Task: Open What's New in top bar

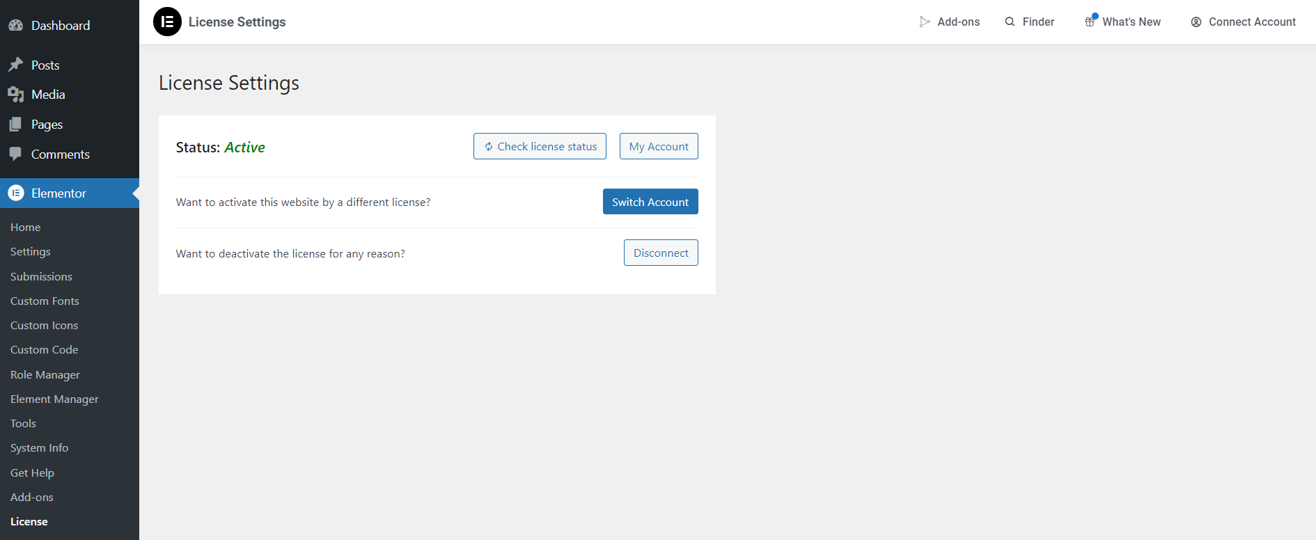Action: click(x=1122, y=22)
